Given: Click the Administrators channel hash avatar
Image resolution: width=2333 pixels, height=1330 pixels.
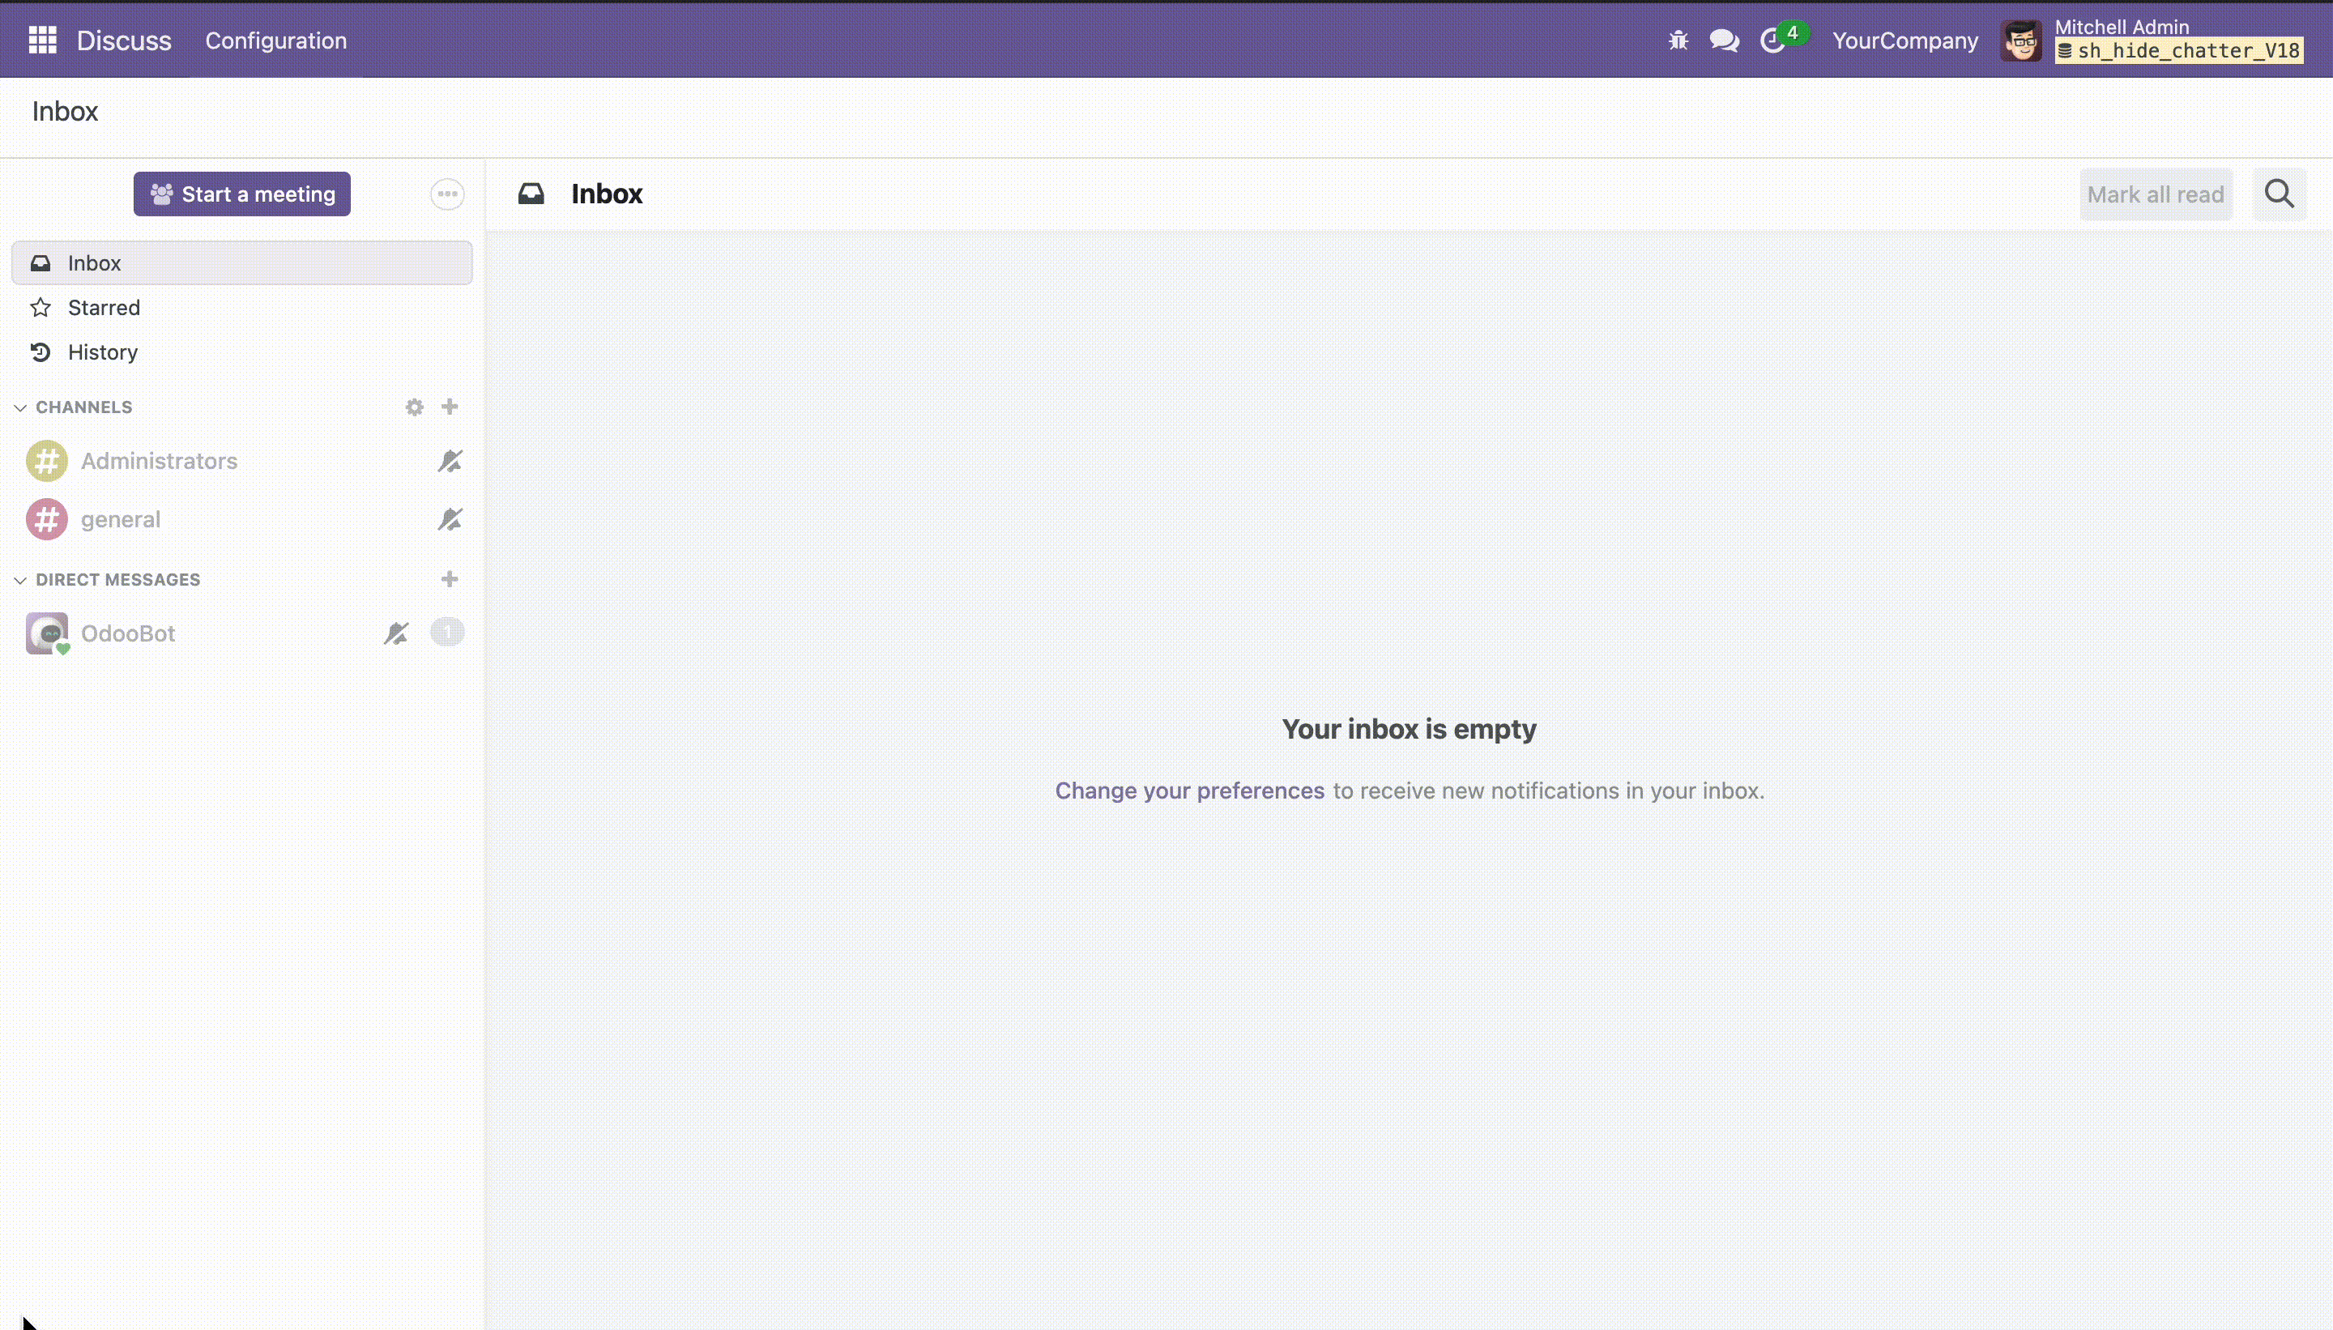Looking at the screenshot, I should pos(47,460).
